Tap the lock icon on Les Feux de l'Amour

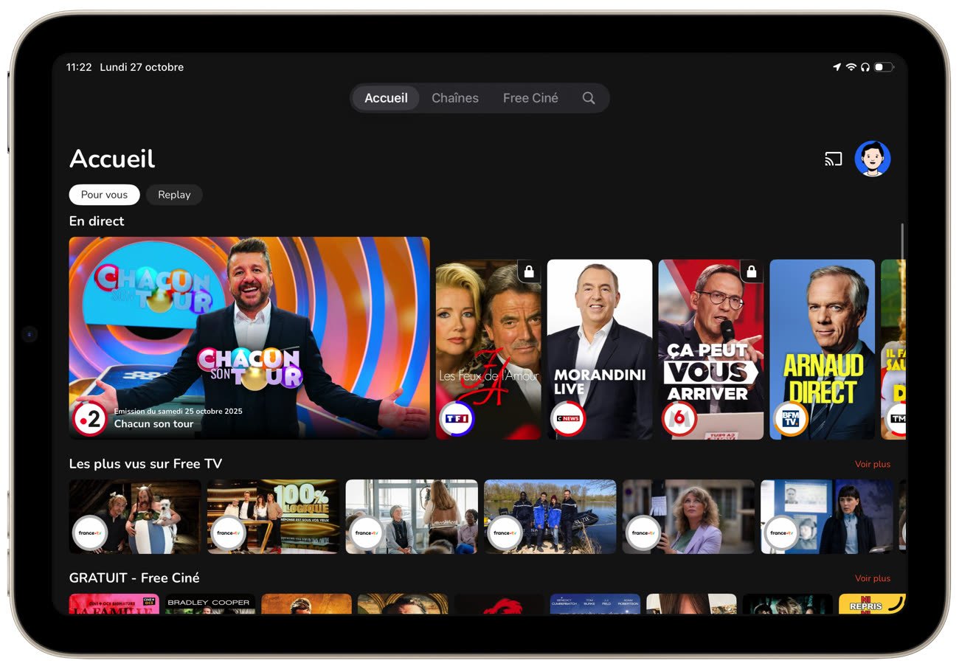pyautogui.click(x=528, y=272)
